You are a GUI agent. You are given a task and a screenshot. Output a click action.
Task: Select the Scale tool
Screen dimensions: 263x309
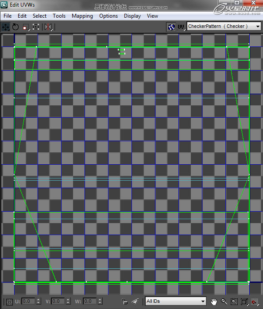(26, 27)
